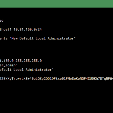The width and height of the screenshot is (113, 113).
Task: Click the green header bar
Action: click(56, 4)
